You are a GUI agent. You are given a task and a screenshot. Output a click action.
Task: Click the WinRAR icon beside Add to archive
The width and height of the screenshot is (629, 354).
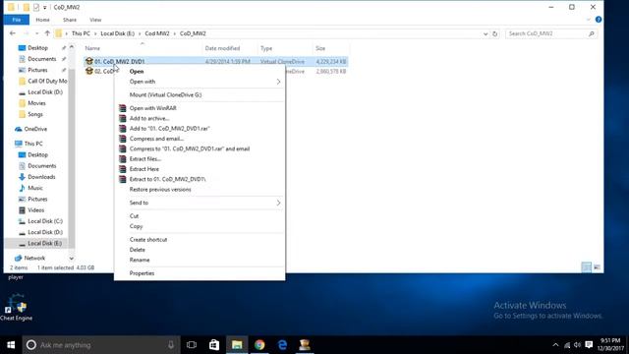tap(123, 118)
